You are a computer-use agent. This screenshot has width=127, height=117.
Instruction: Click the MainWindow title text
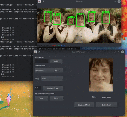pyautogui.click(x=79, y=52)
